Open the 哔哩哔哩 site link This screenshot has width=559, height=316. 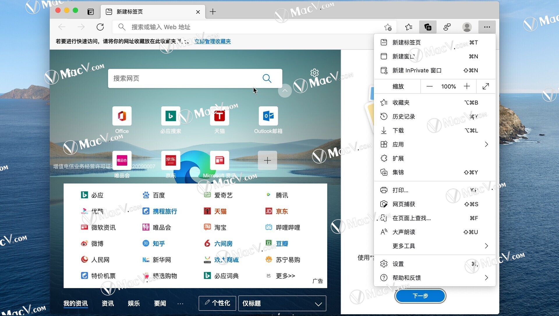[283, 227]
